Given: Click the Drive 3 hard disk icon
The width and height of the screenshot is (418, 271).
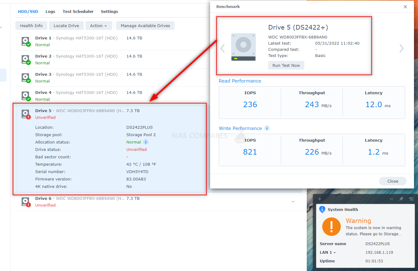Looking at the screenshot, I should point(26,78).
